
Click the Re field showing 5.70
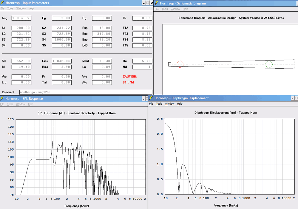click(x=142, y=61)
